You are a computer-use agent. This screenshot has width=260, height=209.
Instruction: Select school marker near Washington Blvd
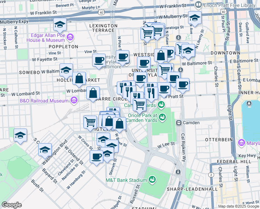45,150
